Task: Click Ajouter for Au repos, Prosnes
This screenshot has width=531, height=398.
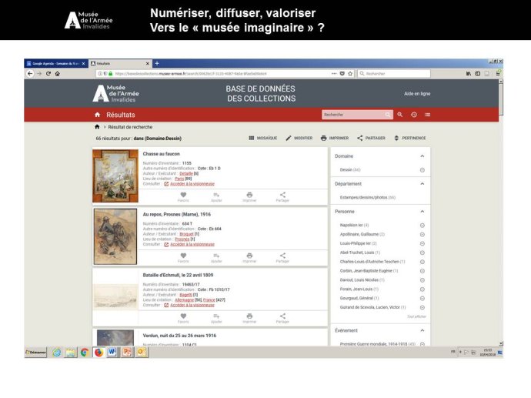Action: pos(216,258)
